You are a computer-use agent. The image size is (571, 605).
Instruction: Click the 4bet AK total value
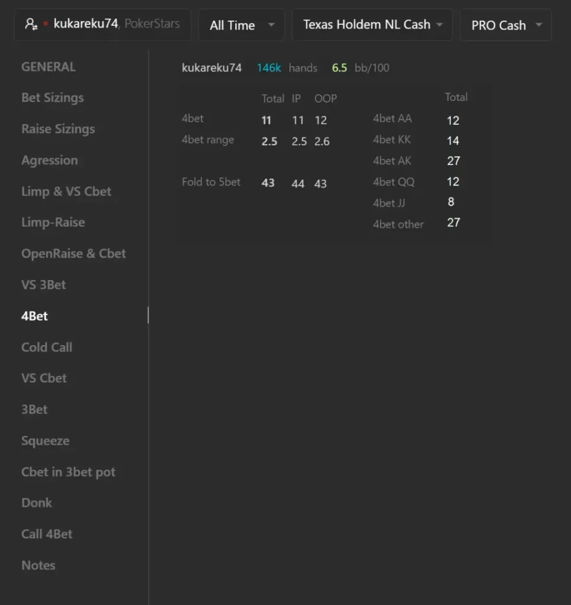tap(453, 161)
